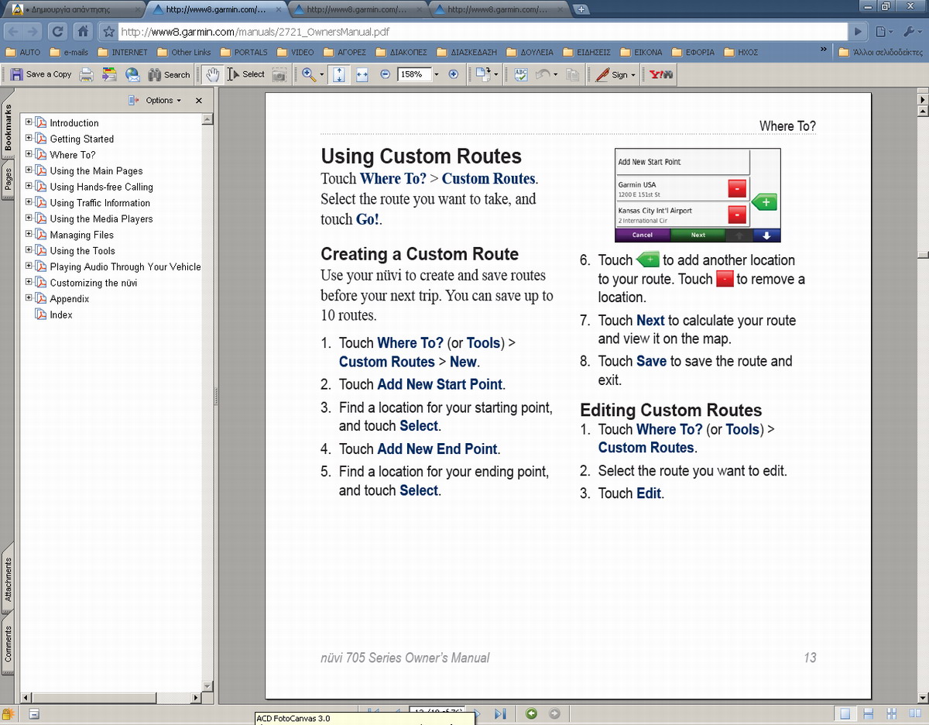Expand the Where To? bookmark
Image resolution: width=929 pixels, height=725 pixels.
click(x=29, y=154)
